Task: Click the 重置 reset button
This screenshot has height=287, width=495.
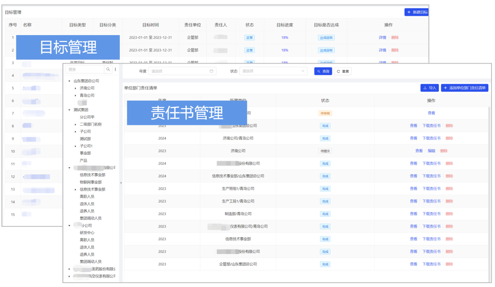Action: [343, 71]
